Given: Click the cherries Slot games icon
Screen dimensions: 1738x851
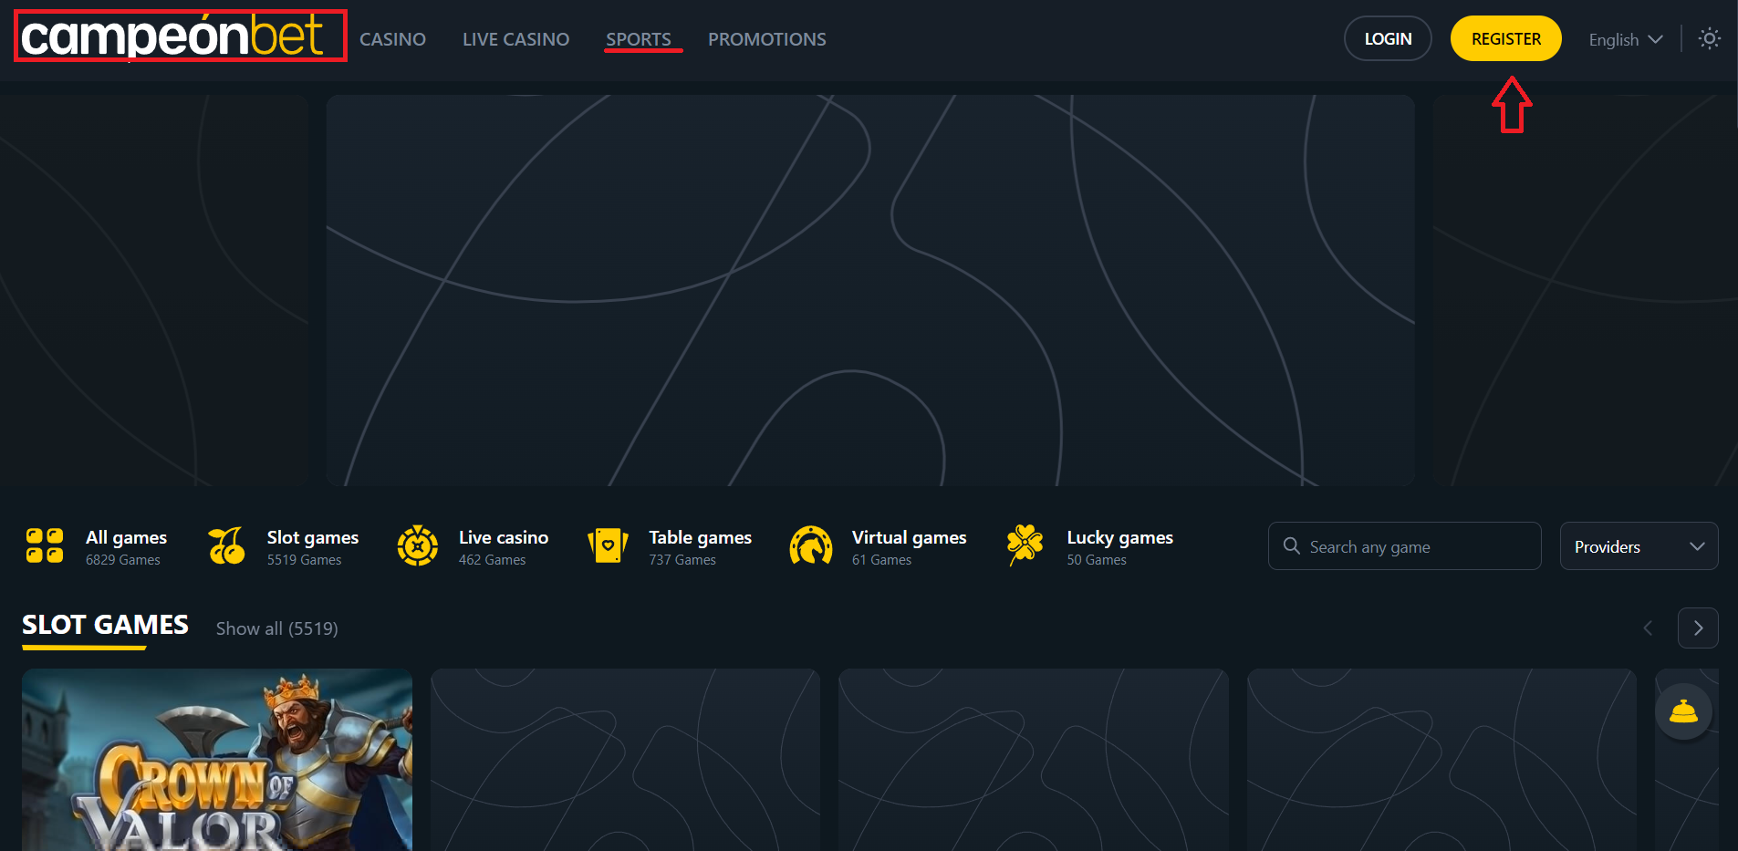Looking at the screenshot, I should (226, 545).
